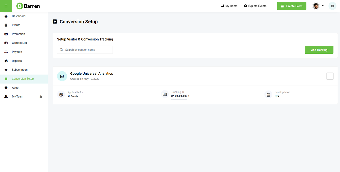
Task: Click the Promotion ad icon in sidebar
Action: tap(6, 34)
